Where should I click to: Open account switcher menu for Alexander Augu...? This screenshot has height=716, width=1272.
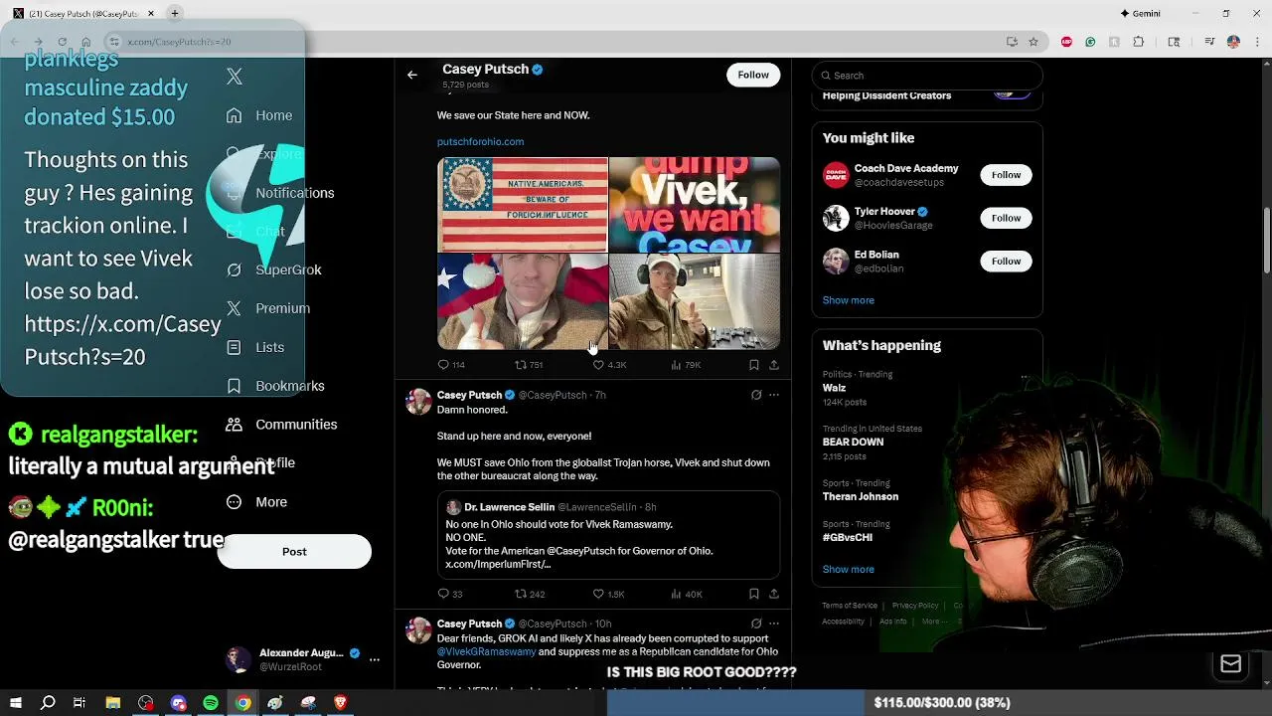pyautogui.click(x=375, y=659)
